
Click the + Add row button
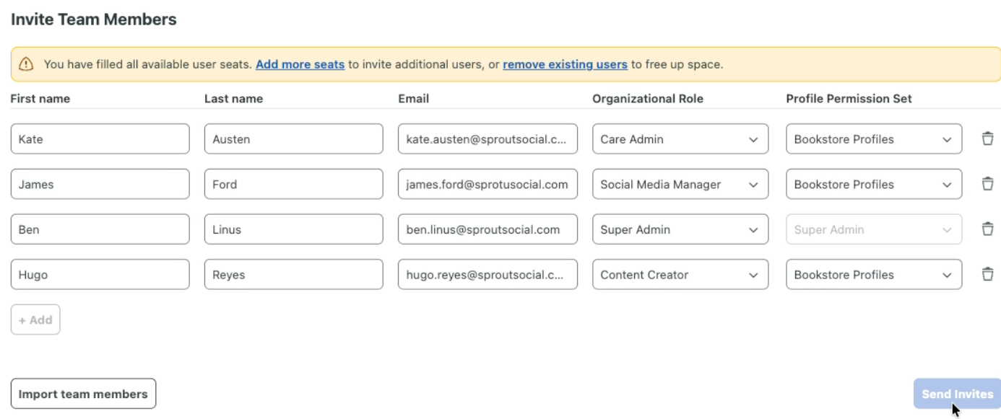[35, 319]
